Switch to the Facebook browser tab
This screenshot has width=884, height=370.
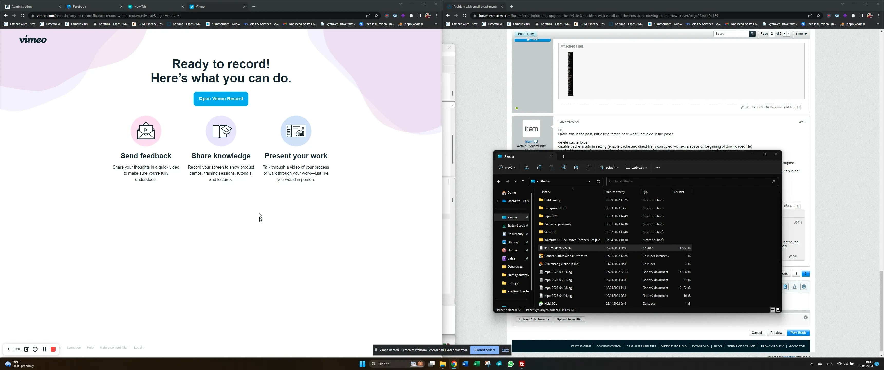coord(94,6)
